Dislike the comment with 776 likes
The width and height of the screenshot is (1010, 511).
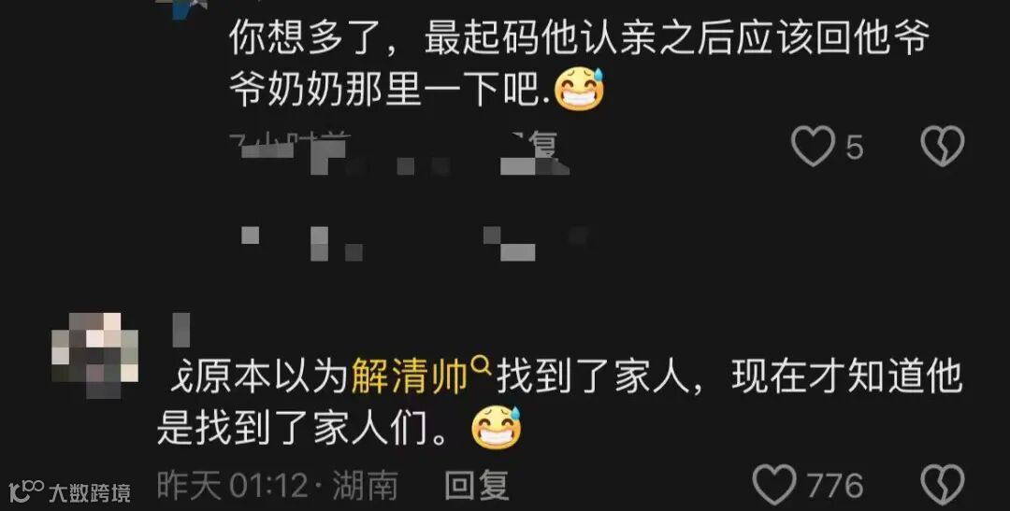(943, 485)
